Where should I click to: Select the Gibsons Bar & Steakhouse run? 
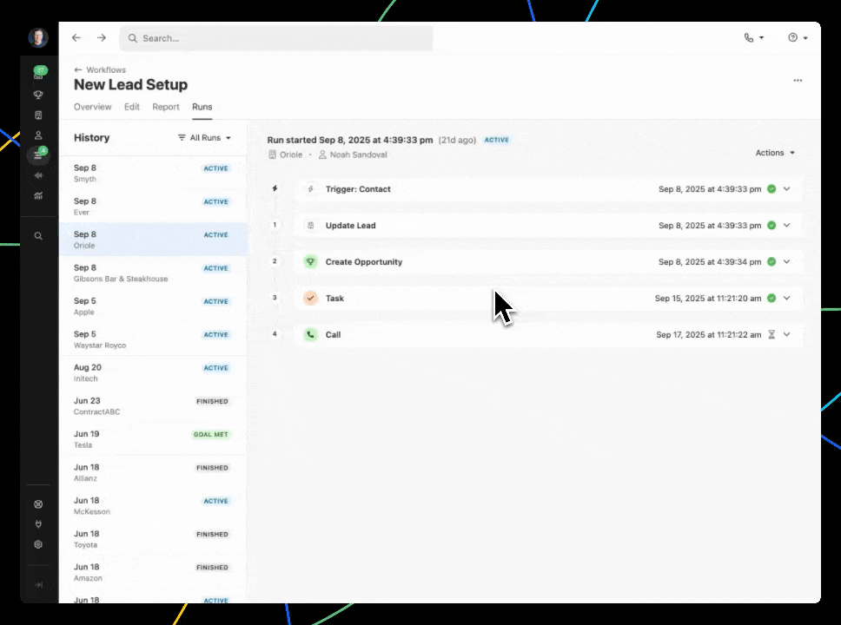[x=153, y=273]
